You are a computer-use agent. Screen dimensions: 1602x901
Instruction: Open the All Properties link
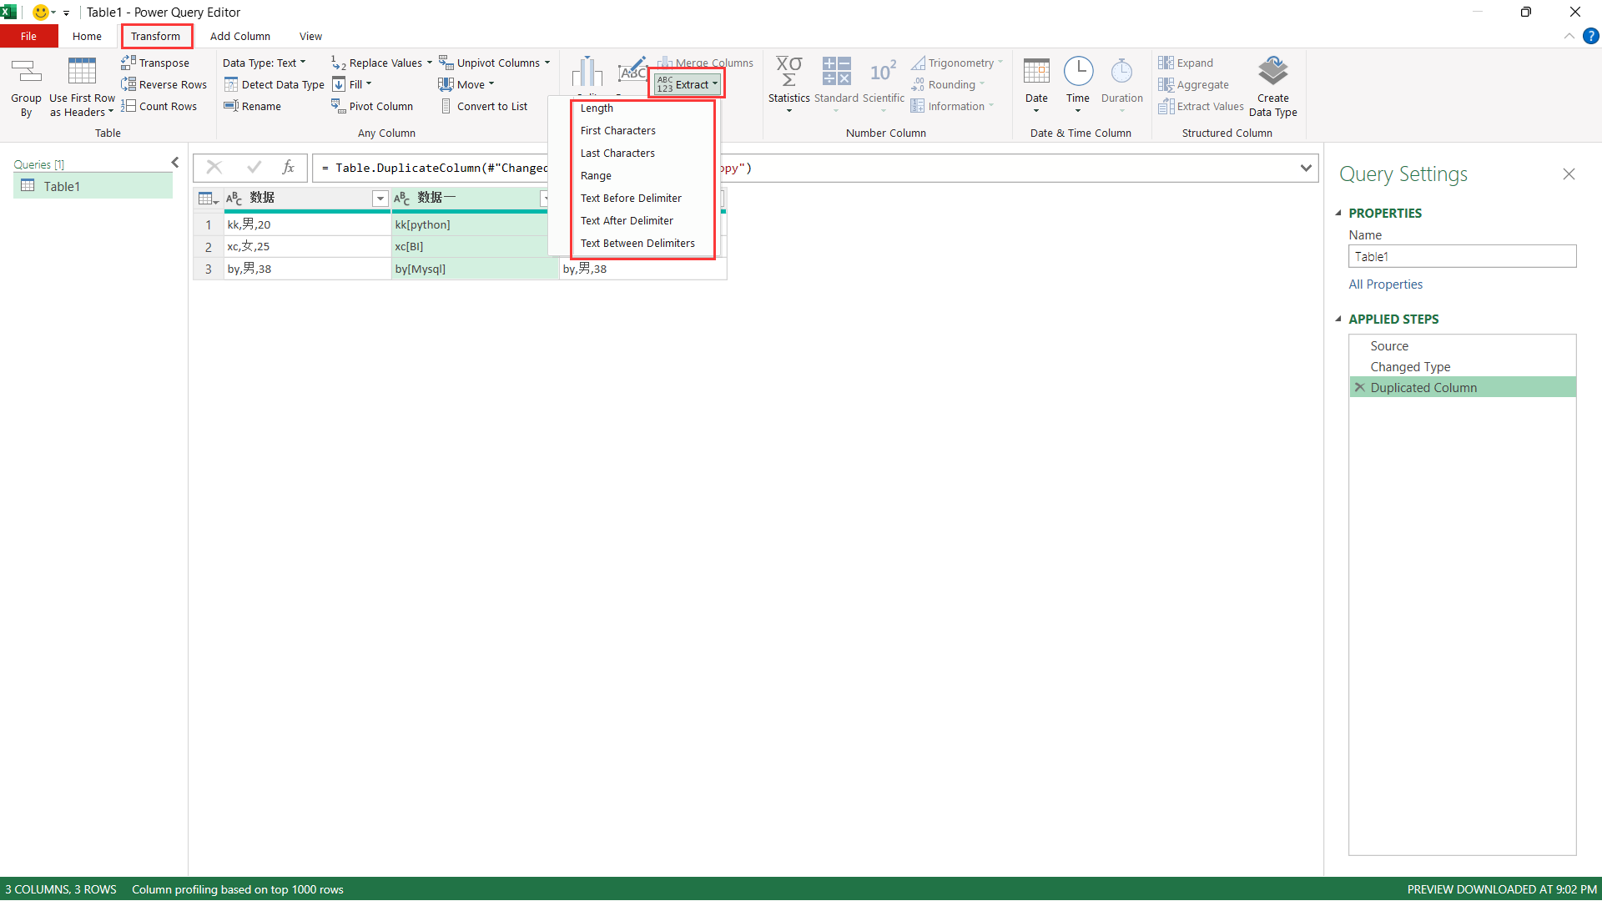(x=1385, y=284)
